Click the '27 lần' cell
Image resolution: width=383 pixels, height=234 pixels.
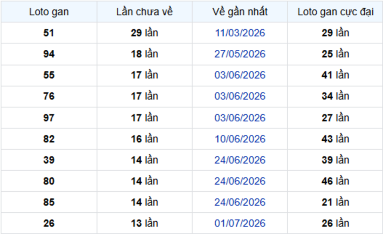pos(335,118)
